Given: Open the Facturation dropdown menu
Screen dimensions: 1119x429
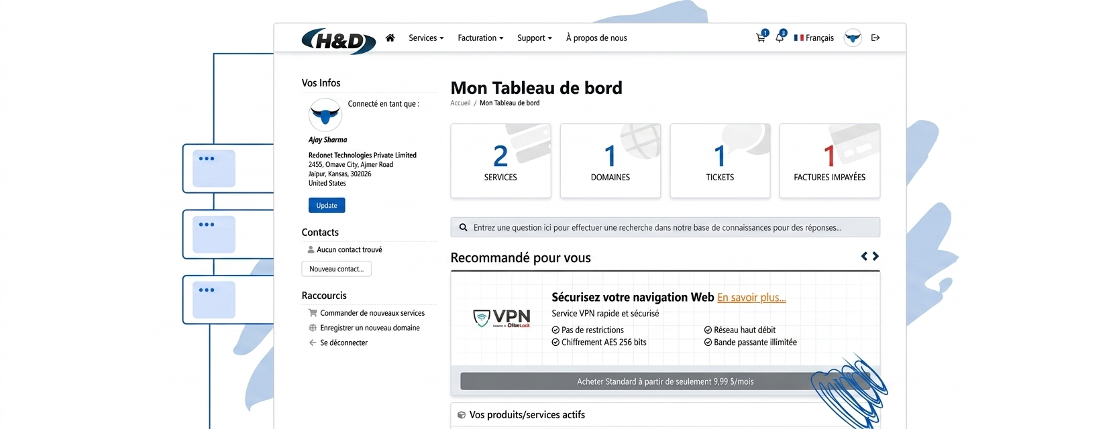Looking at the screenshot, I should pos(480,38).
